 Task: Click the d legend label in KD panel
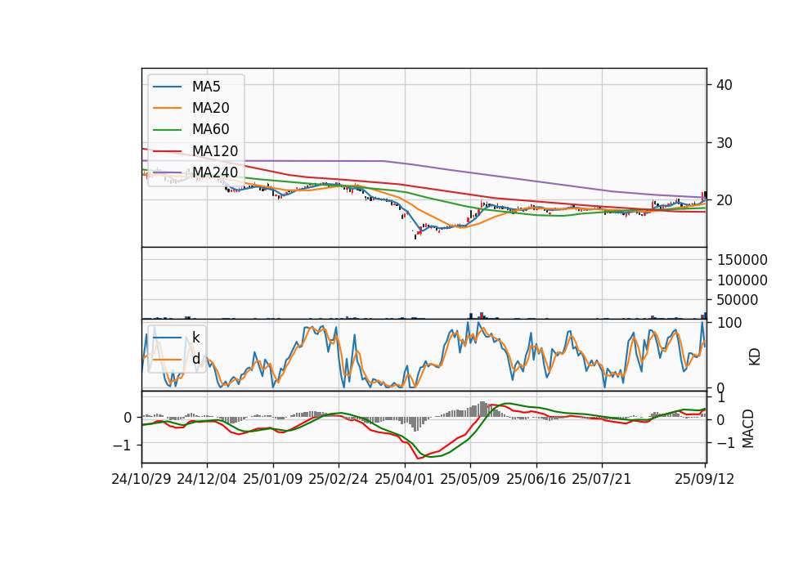pyautogui.click(x=195, y=359)
